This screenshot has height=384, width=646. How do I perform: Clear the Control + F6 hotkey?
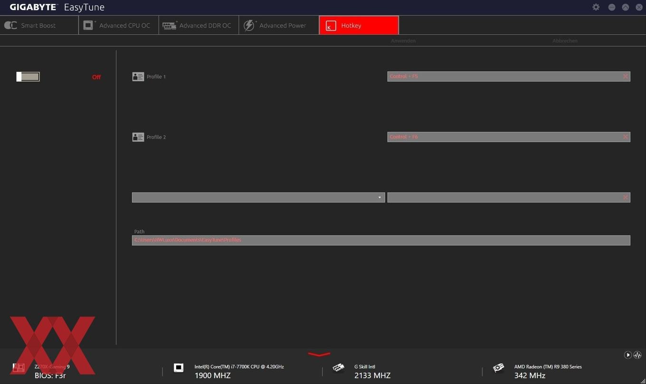[x=625, y=137]
